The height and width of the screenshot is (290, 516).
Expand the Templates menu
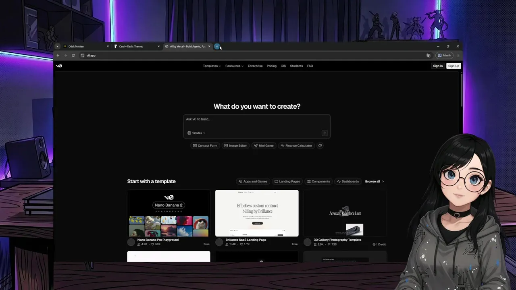[x=212, y=66]
